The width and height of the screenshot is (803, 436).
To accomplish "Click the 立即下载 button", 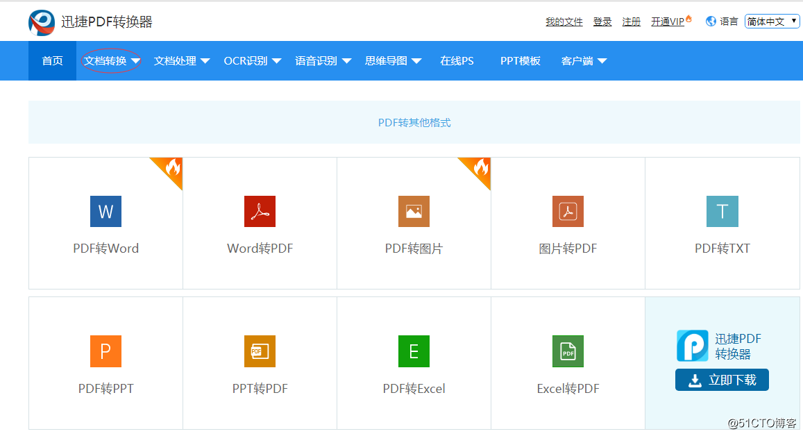I will pos(722,380).
